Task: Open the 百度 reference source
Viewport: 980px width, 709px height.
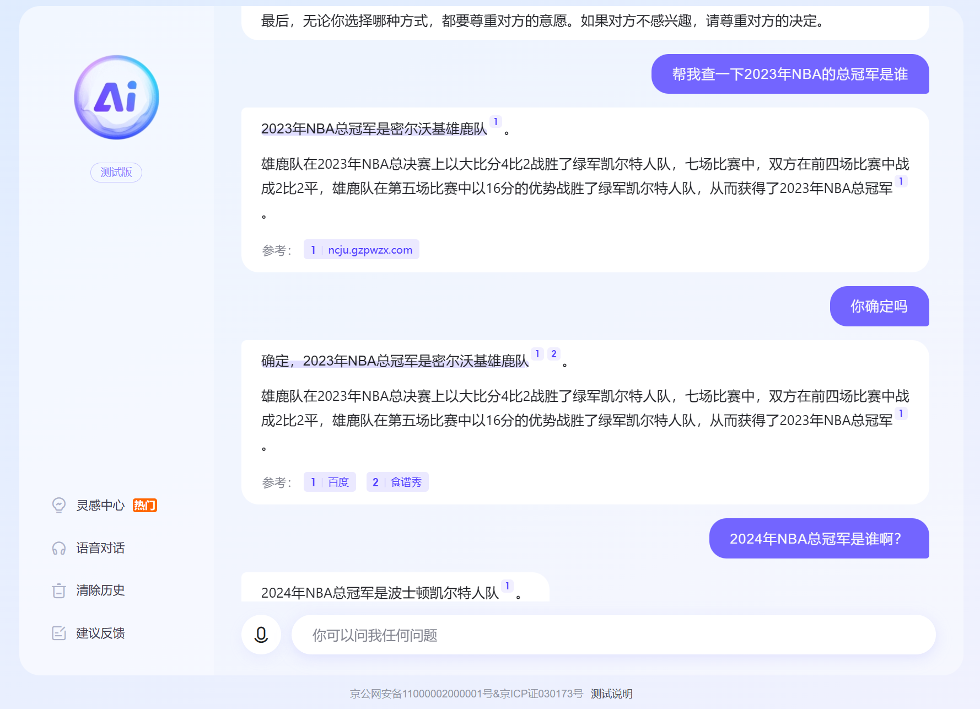Action: pyautogui.click(x=330, y=482)
